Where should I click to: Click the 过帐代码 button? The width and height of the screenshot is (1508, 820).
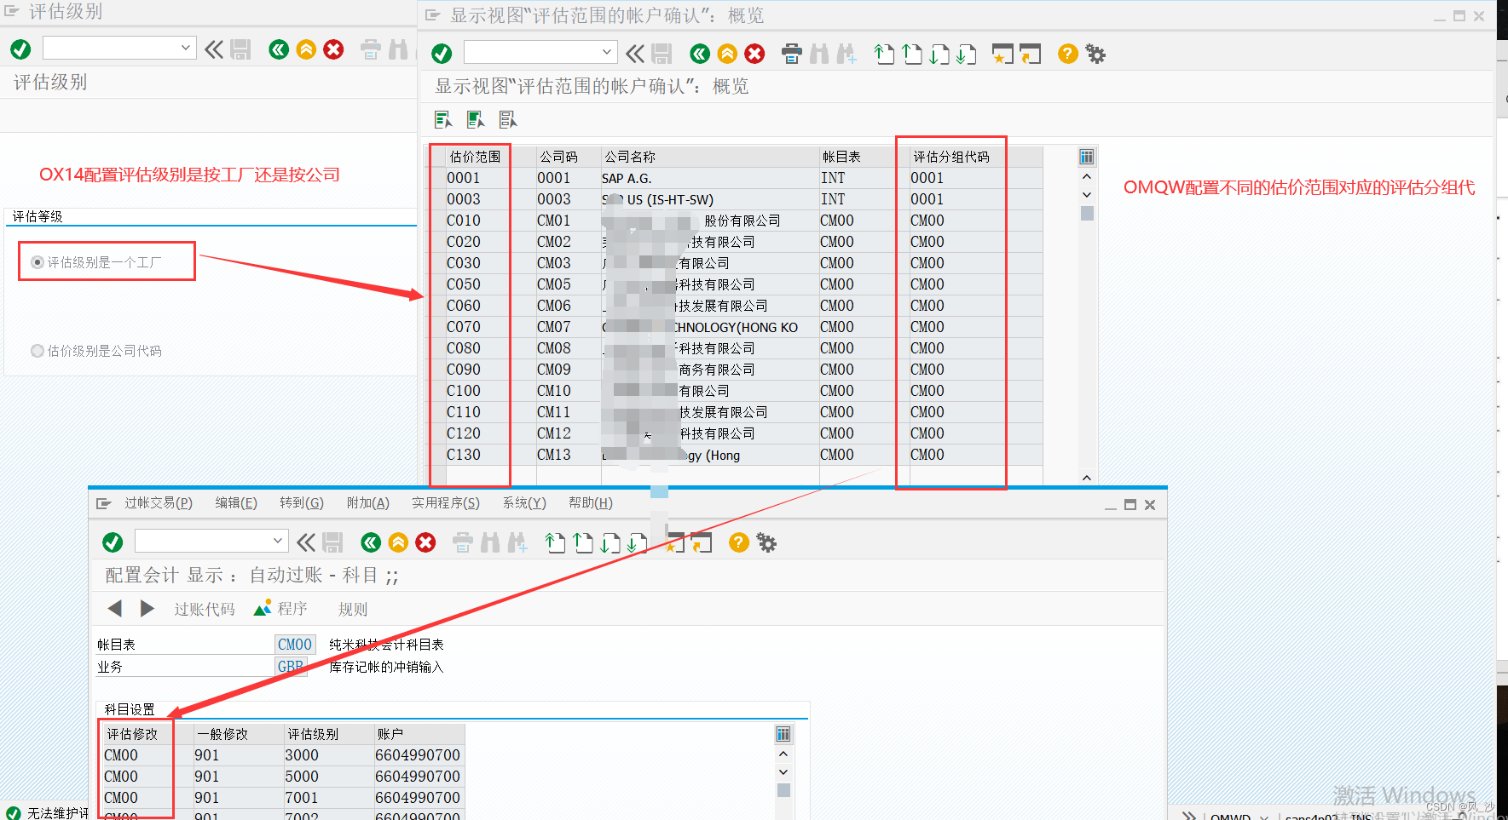click(204, 608)
